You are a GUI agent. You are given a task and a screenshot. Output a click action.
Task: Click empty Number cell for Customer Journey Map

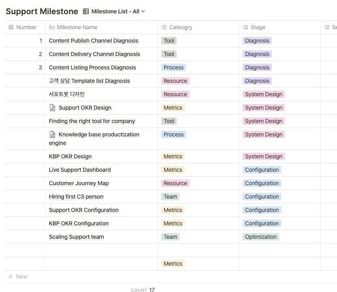point(25,183)
